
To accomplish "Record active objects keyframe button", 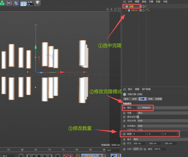I will point(65,156).
